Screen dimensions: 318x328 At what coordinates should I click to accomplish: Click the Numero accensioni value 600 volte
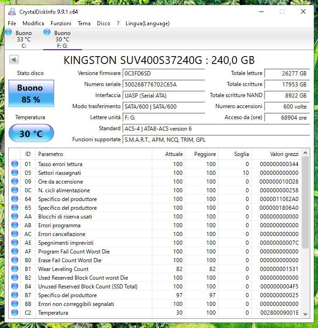(287, 107)
